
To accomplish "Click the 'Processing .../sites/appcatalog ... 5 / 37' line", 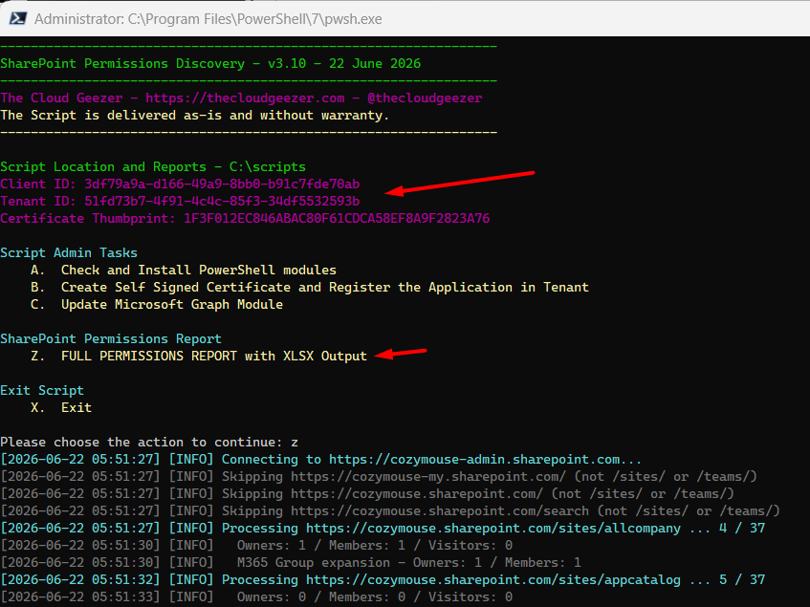I will click(x=383, y=579).
